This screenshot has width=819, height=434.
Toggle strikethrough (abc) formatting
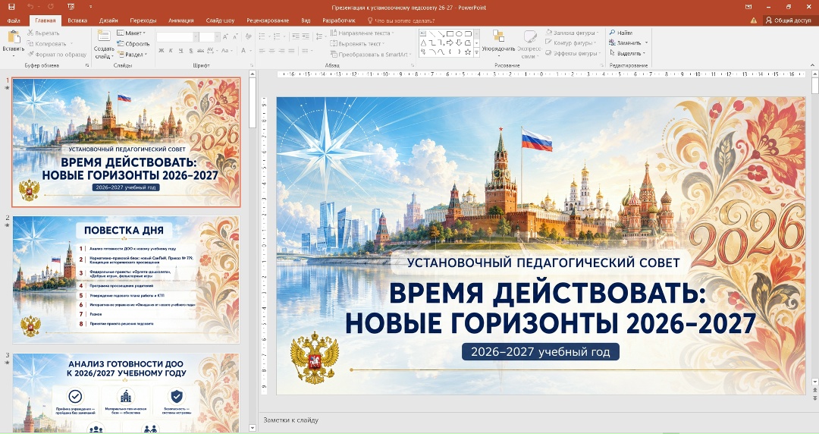click(200, 51)
